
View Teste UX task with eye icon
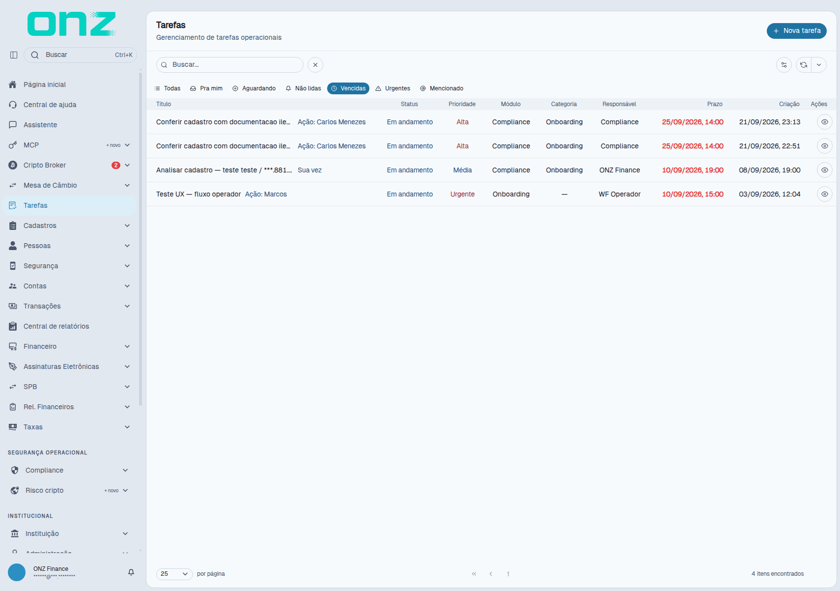[825, 194]
